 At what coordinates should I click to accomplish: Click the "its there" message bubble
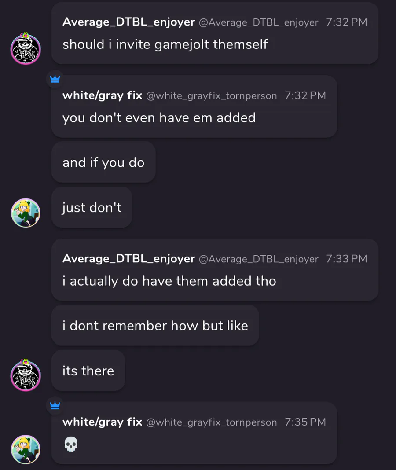click(88, 371)
